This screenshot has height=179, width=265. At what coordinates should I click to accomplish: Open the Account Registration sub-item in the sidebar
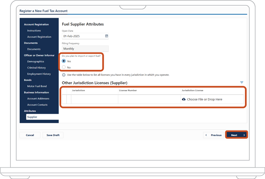[x=39, y=37]
